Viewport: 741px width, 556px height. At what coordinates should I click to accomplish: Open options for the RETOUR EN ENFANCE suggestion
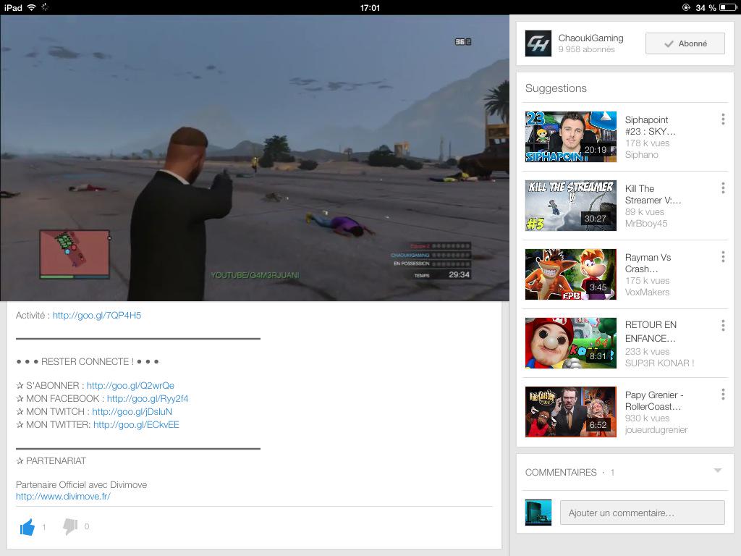(723, 325)
